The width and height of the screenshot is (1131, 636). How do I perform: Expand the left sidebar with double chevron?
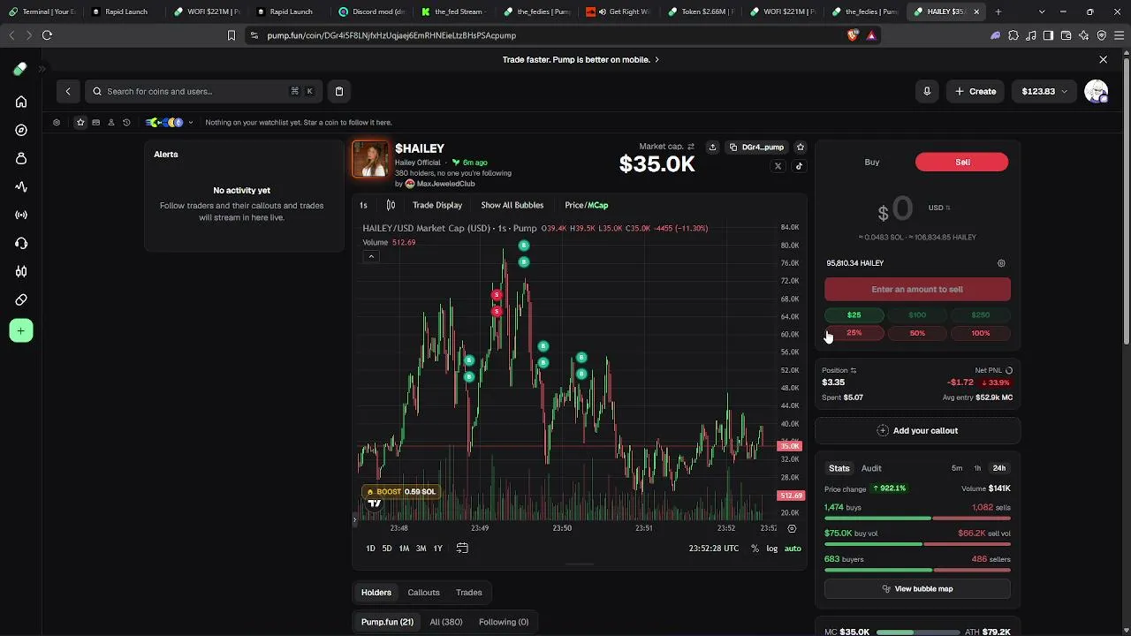click(42, 69)
